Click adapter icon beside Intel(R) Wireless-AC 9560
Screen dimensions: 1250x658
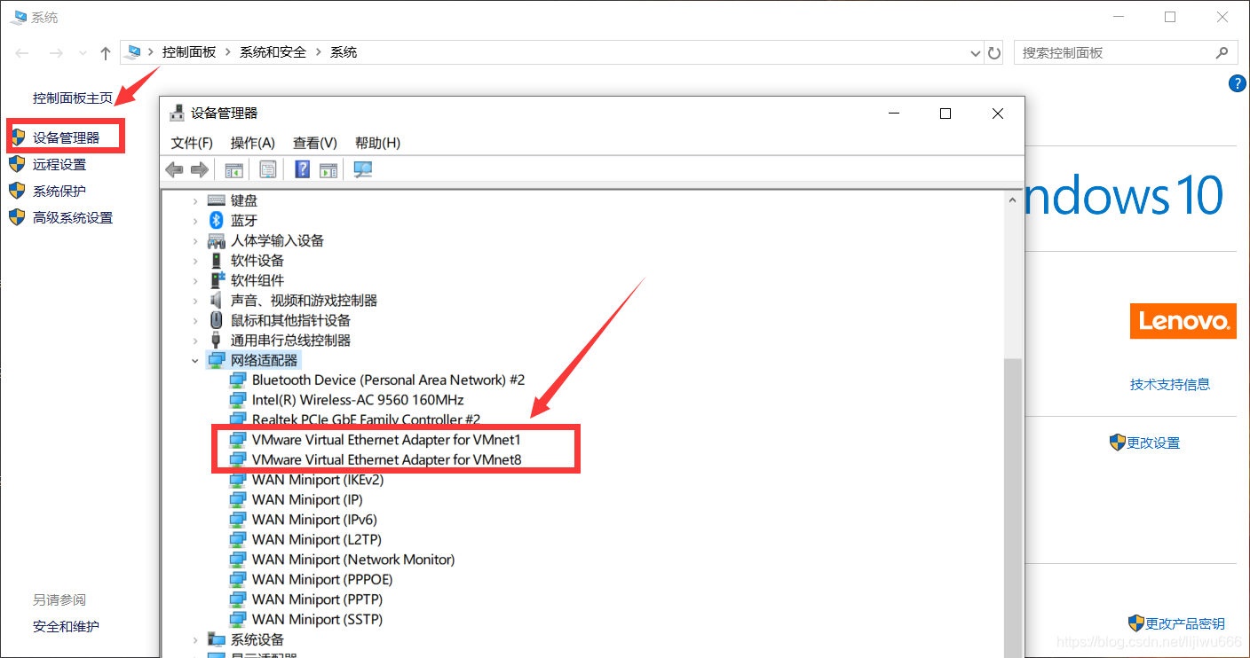pyautogui.click(x=238, y=400)
